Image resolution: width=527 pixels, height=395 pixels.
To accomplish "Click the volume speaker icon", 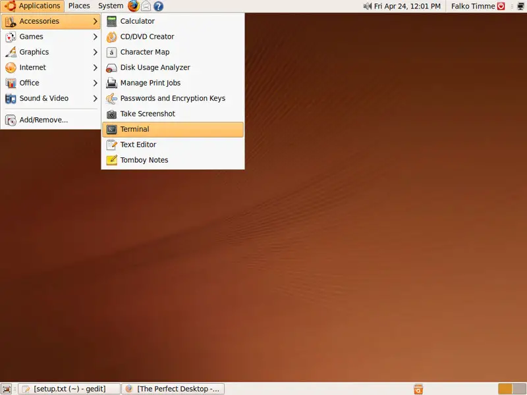I will (368, 6).
